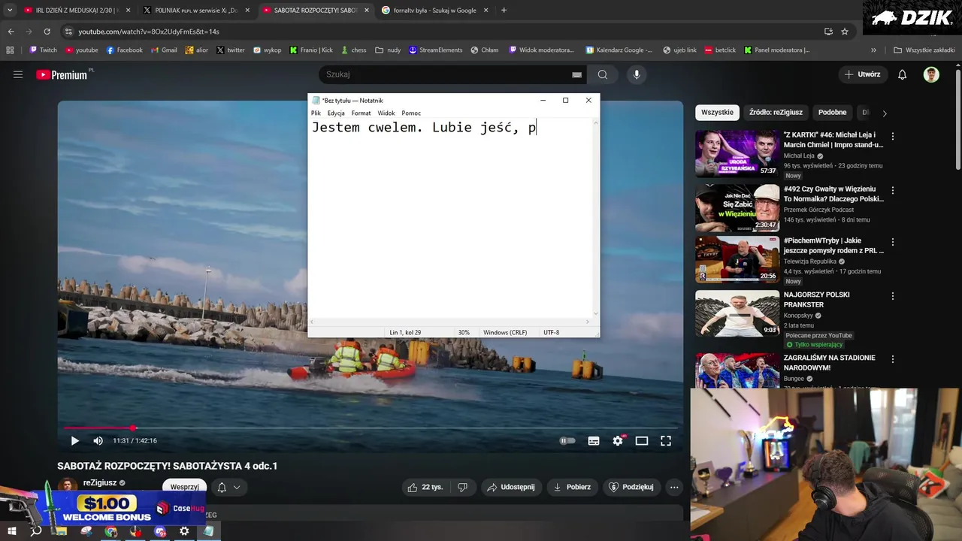Open options for Z KARTKI #46 video
The width and height of the screenshot is (962, 541).
coord(893,136)
